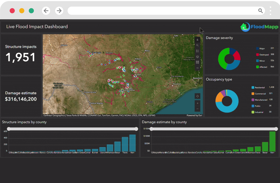Open the basemap gallery grid tool

tap(197, 62)
